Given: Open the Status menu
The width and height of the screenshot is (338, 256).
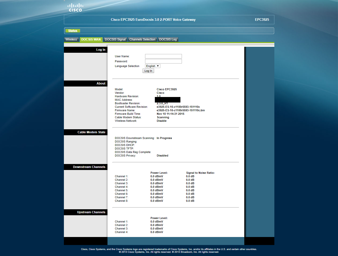Looking at the screenshot, I should coord(73,31).
